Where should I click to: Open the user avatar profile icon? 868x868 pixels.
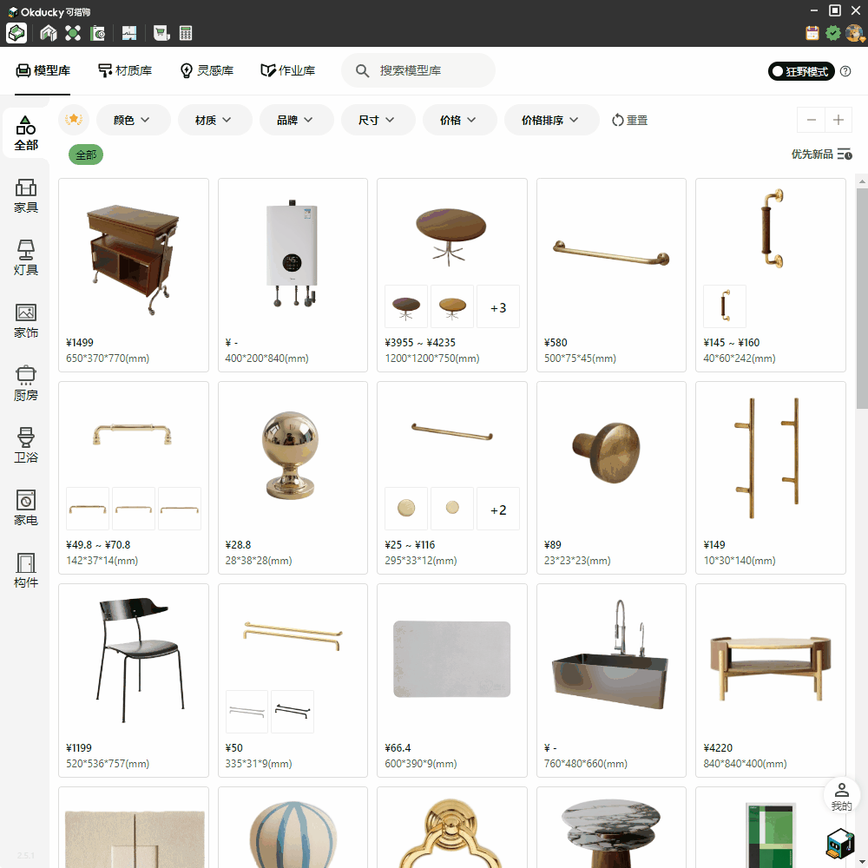click(x=854, y=33)
